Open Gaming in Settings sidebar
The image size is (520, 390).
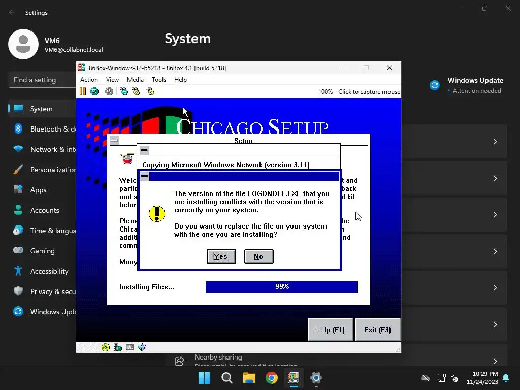(x=43, y=251)
